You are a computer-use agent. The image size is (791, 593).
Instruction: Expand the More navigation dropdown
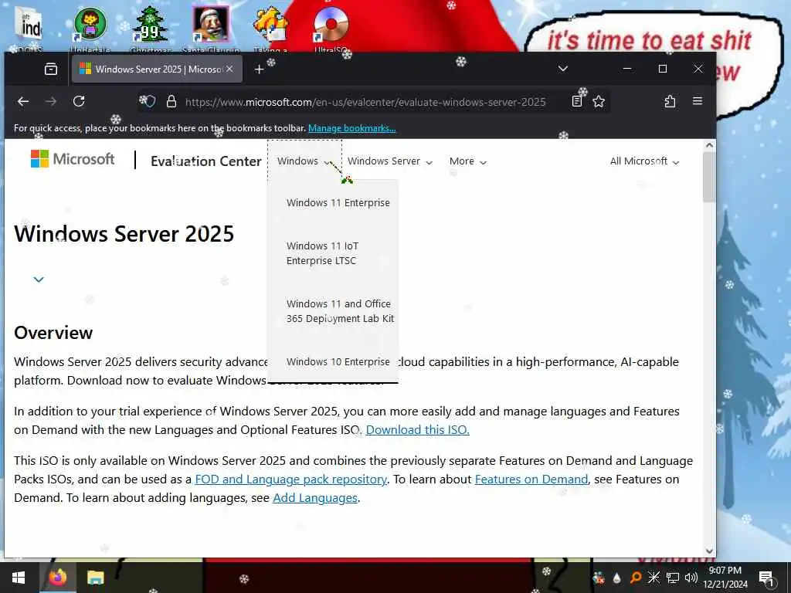467,161
